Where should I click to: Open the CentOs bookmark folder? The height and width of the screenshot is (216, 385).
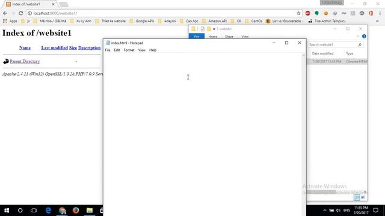pos(254,21)
